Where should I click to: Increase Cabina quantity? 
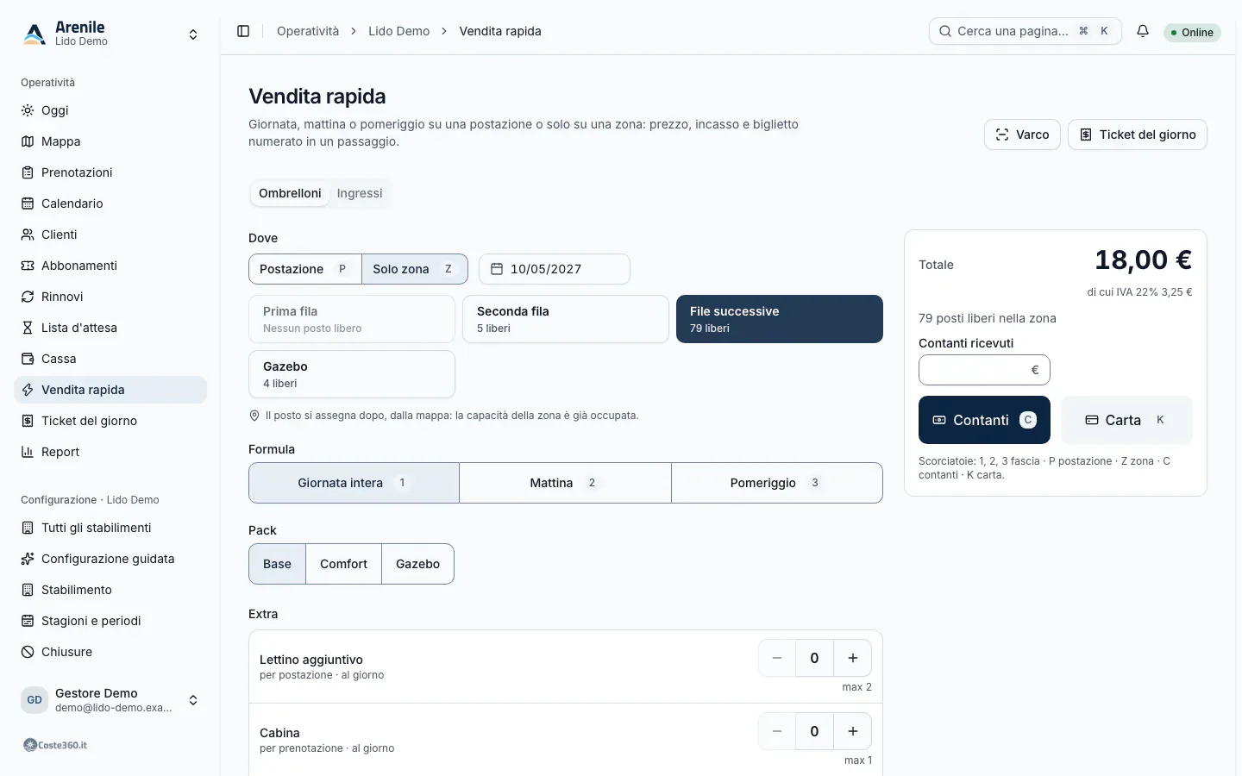(x=852, y=731)
